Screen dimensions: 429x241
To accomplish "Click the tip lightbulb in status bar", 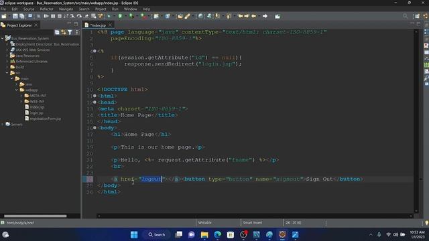I will click(x=426, y=223).
